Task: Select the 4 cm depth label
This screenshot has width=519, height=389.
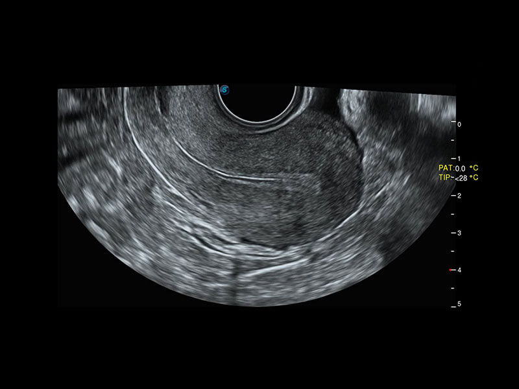Action: [x=459, y=269]
